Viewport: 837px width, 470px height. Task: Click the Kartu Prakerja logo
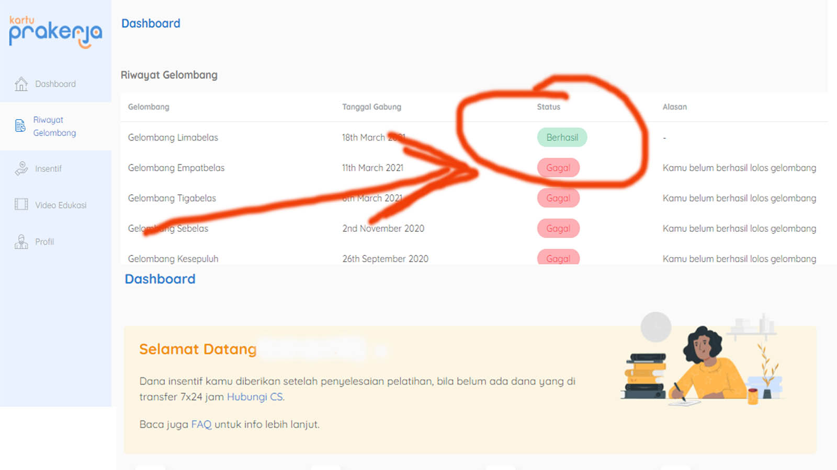click(55, 31)
